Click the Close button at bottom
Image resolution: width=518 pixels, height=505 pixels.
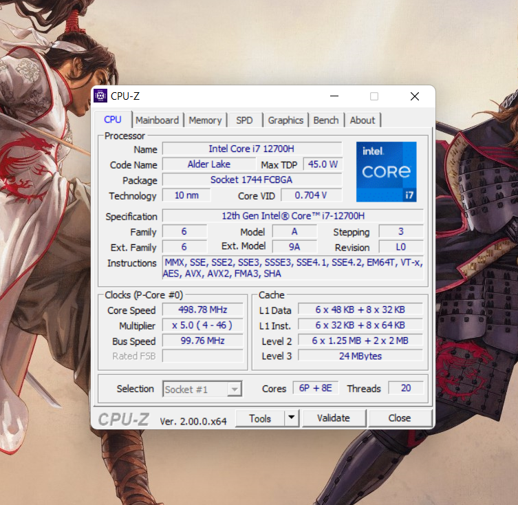pos(400,418)
